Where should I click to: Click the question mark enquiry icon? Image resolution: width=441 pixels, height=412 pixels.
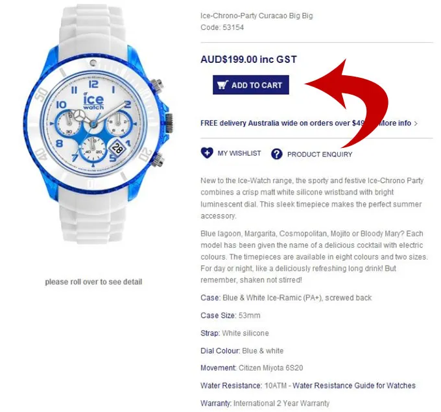(x=276, y=154)
